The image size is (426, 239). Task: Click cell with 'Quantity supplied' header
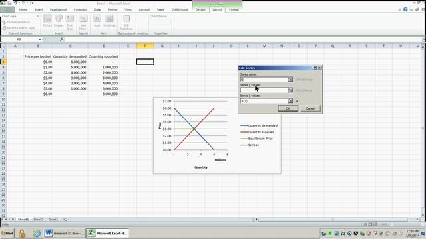(104, 56)
